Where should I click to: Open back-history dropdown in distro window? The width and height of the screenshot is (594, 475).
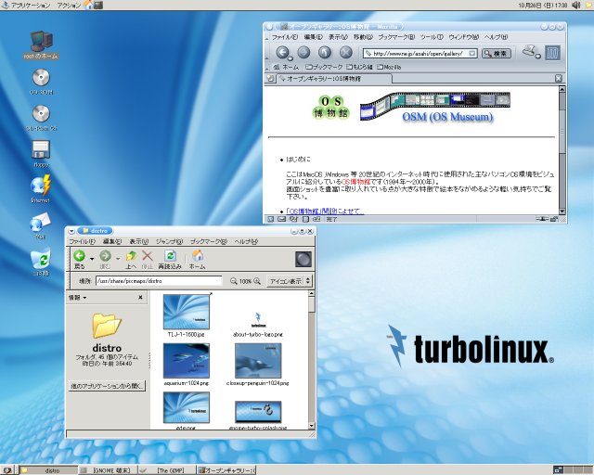coord(92,259)
